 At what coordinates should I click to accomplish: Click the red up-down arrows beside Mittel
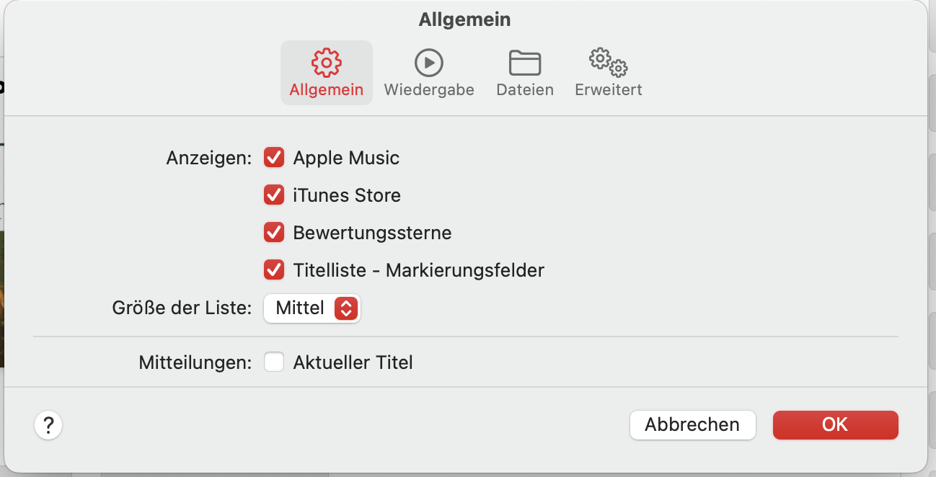point(346,308)
